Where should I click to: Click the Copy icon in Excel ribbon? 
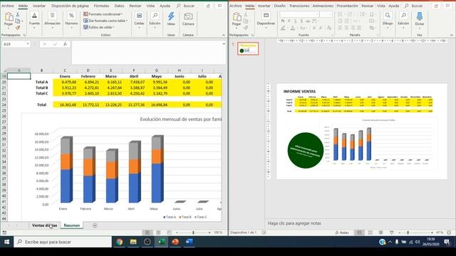[18, 21]
